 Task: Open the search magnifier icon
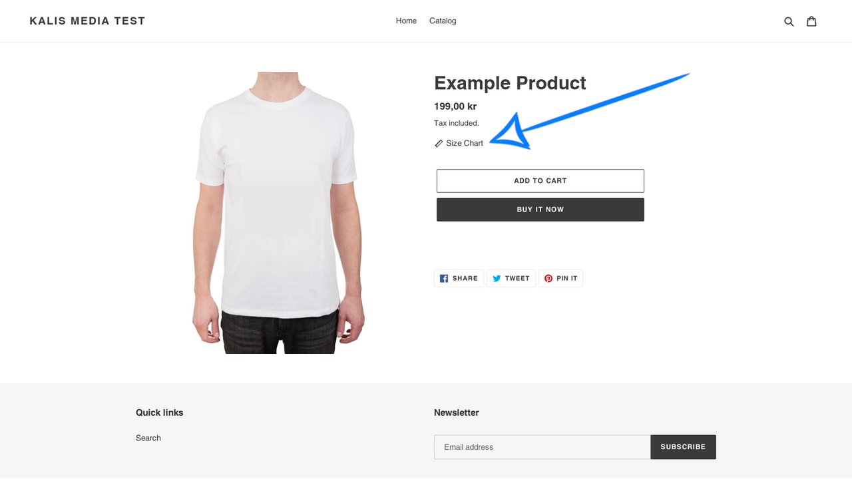pyautogui.click(x=789, y=21)
